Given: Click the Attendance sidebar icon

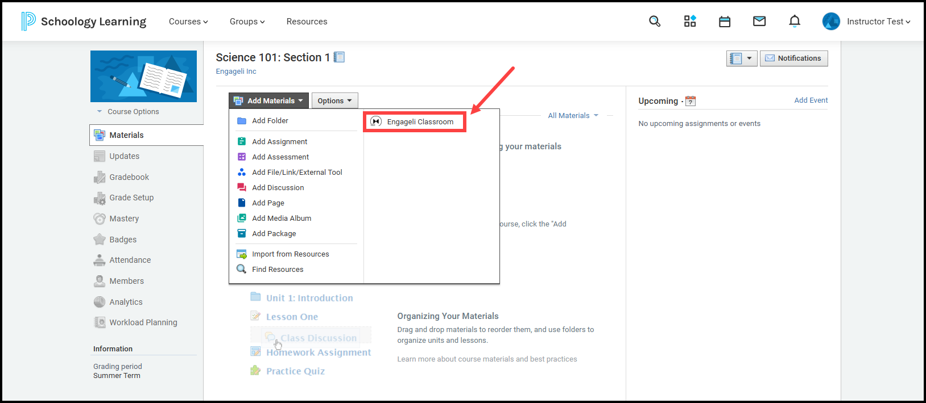Looking at the screenshot, I should click(100, 260).
